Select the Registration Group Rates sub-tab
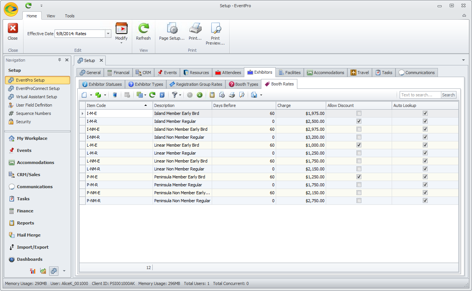The height and width of the screenshot is (291, 472). point(196,84)
